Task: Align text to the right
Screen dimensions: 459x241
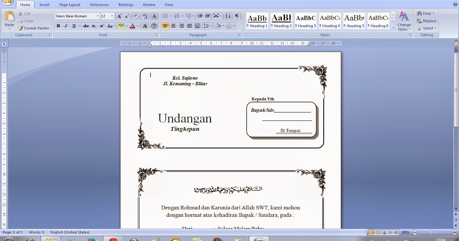Action: (181, 26)
